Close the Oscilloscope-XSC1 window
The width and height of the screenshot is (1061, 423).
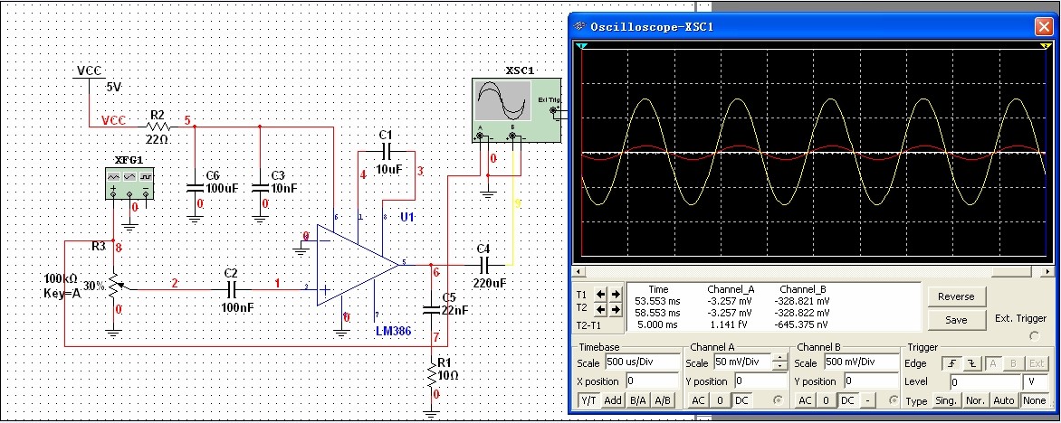1043,27
